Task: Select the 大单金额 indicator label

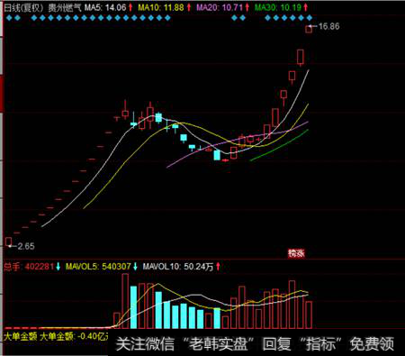Action: [x=21, y=336]
